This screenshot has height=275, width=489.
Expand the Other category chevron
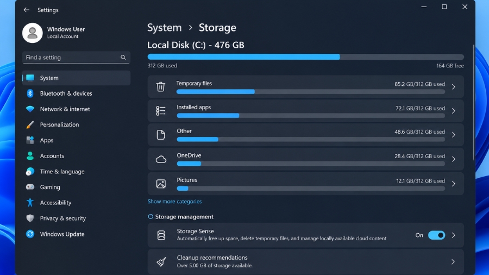(454, 135)
